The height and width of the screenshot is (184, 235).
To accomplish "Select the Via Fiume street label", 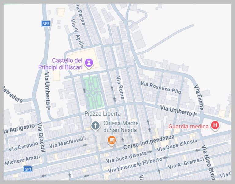I will pos(199,98).
